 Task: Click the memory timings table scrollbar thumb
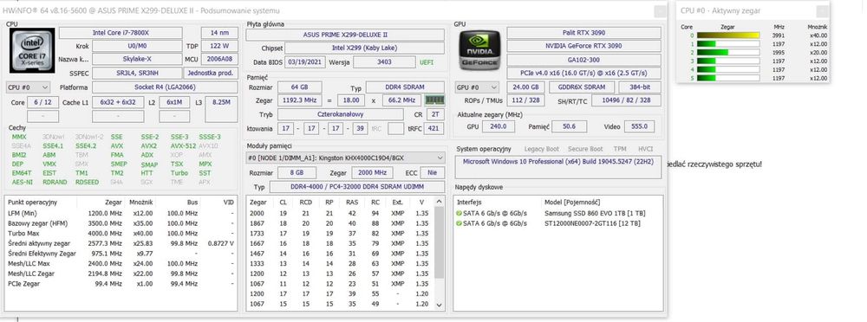click(x=439, y=242)
